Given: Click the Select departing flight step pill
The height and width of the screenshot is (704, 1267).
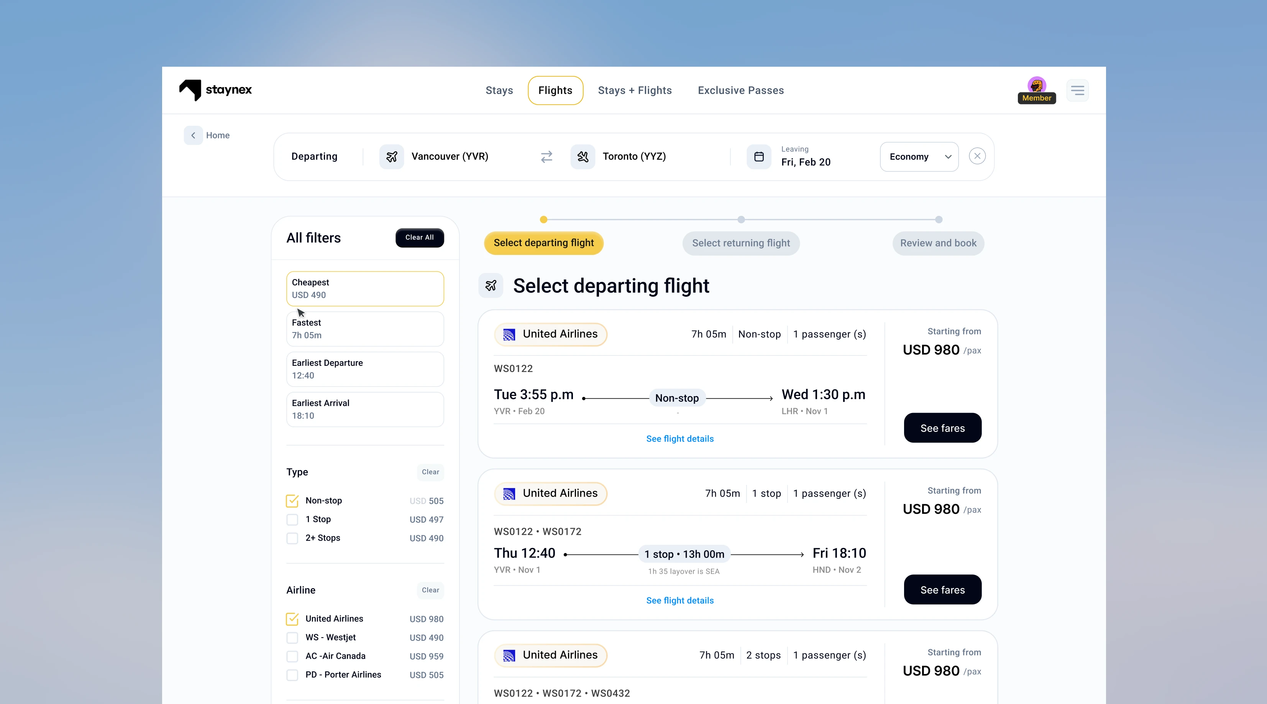Looking at the screenshot, I should coord(543,243).
